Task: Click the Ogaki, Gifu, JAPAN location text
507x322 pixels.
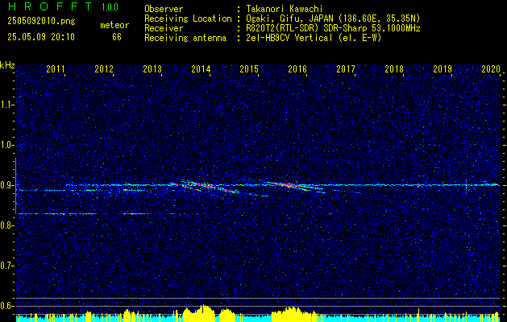Action: 333,19
